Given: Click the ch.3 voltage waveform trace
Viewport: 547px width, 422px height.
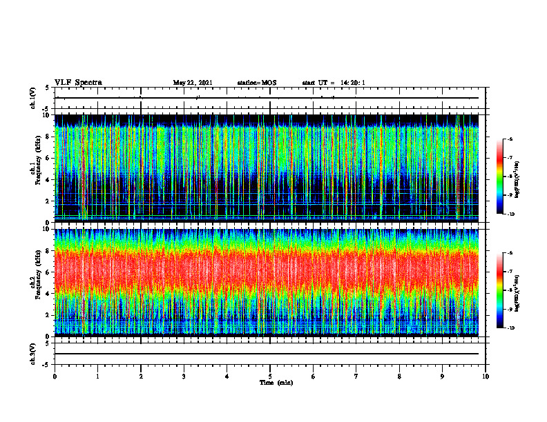Looking at the screenshot, I should [x=267, y=354].
